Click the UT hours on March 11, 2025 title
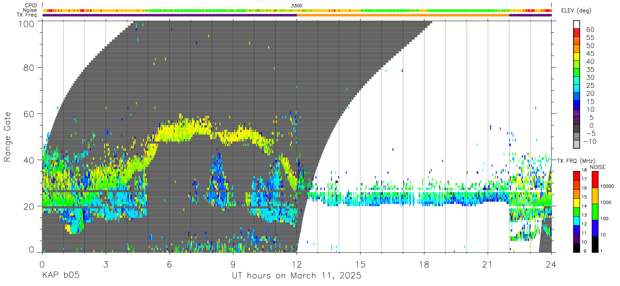The image size is (620, 286). click(296, 276)
